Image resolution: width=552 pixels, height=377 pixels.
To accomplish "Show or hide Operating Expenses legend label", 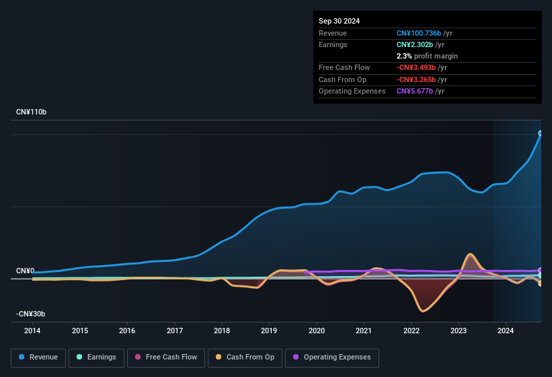I will 337,357.
